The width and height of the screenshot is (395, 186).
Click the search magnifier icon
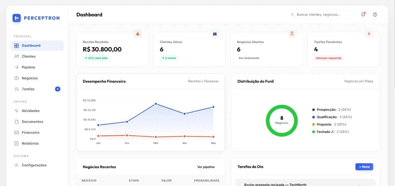pos(292,14)
